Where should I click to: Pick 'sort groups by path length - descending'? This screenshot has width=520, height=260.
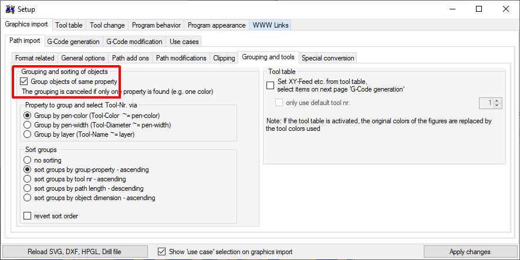(28, 188)
